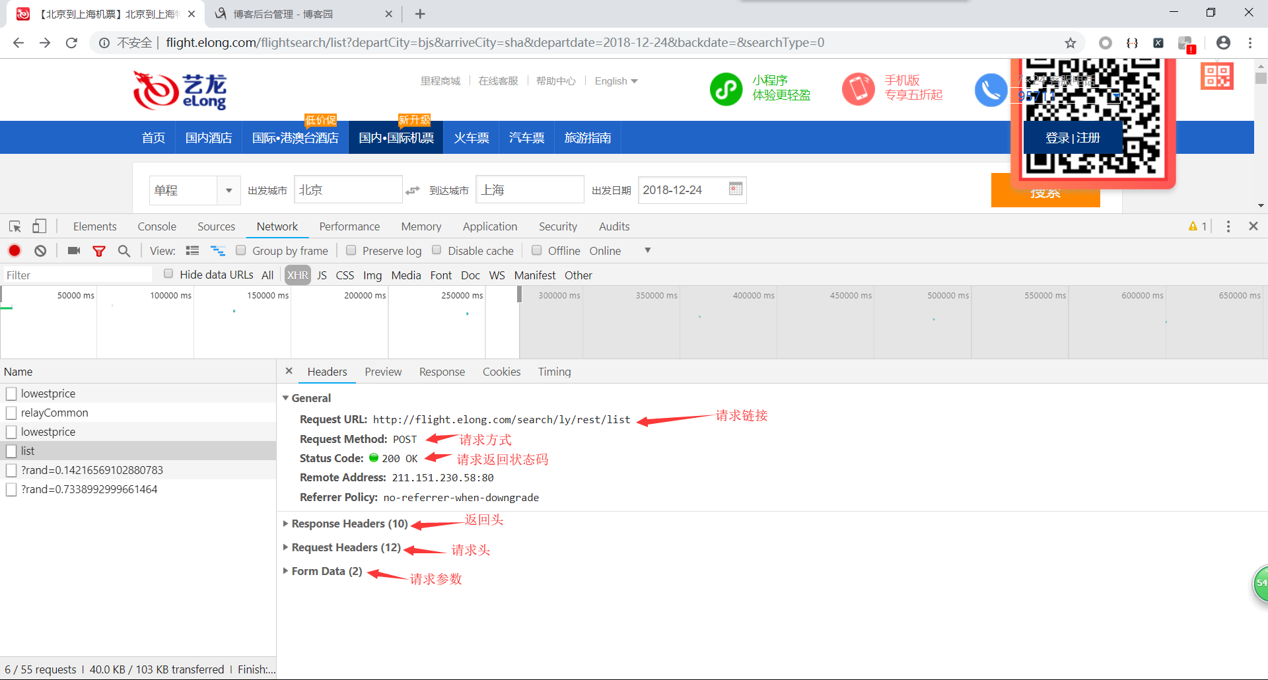Enable the Preserve log checkbox
This screenshot has height=680, width=1268.
351,250
